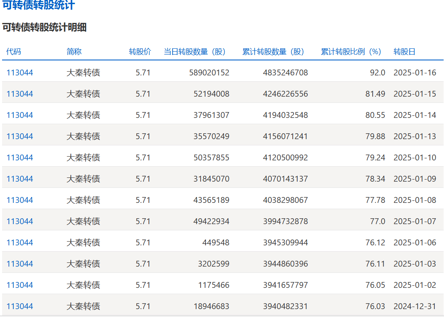Select cumulative value 4194032548
Viewport: 444px width, 317px height.
point(286,115)
